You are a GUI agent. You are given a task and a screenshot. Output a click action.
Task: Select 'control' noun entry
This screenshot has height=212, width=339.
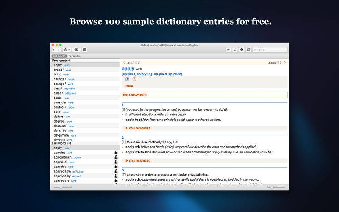85,107
